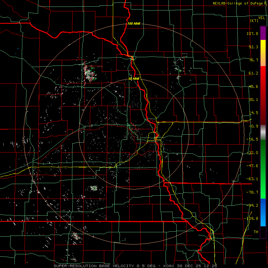This screenshot has width=268, height=268.
Task: Pick the green segment of velocity color bar
Action: (x=263, y=169)
